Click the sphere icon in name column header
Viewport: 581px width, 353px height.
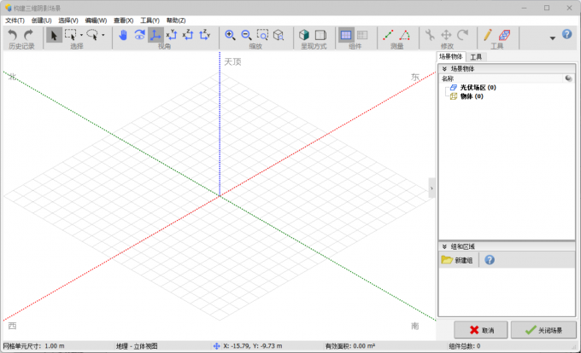[568, 78]
